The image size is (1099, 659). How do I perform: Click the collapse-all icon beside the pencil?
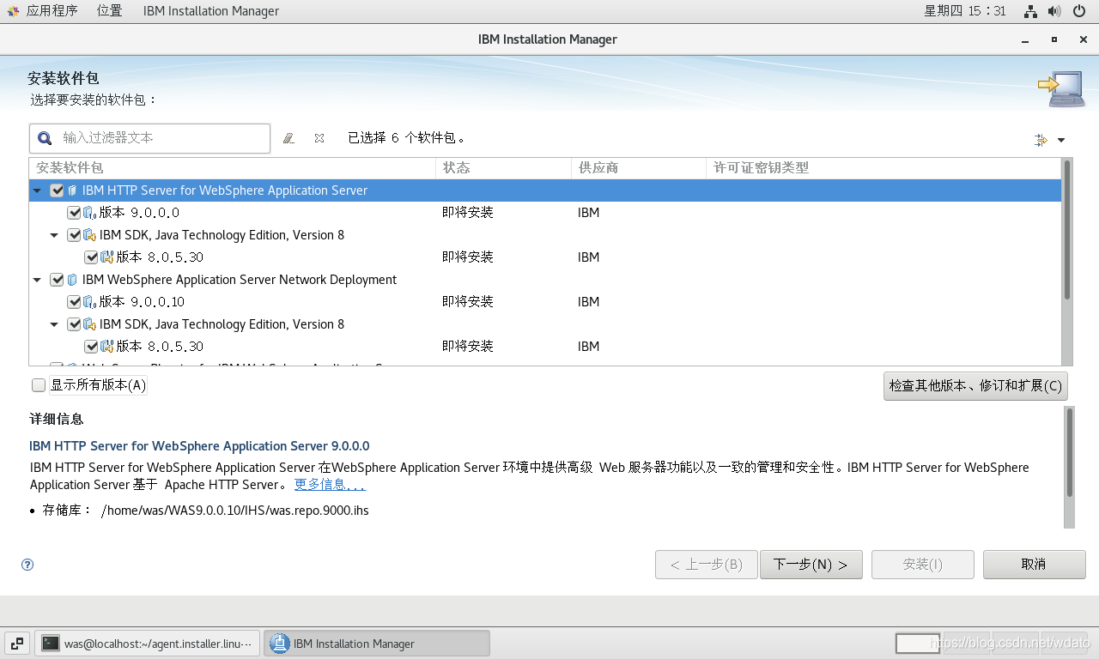(319, 138)
